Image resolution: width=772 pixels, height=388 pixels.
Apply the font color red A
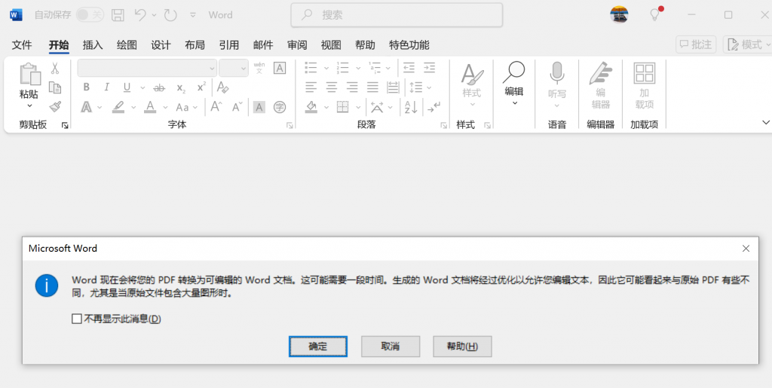[x=150, y=107]
